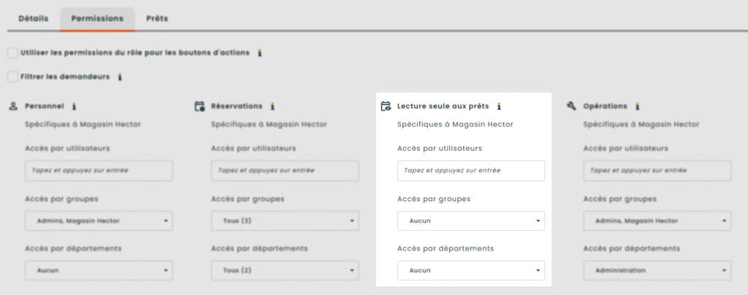Click the Opérations wrench icon

point(572,106)
